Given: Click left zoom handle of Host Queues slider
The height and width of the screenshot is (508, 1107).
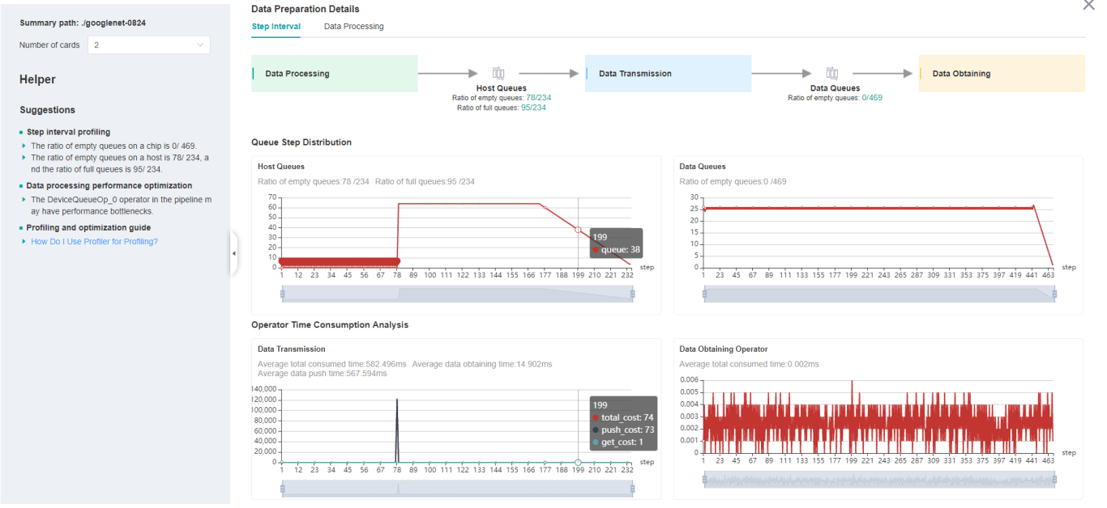Looking at the screenshot, I should point(283,294).
